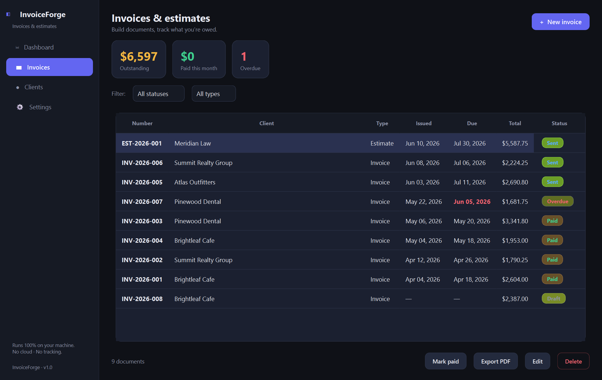
Task: Click the $6,597 Outstanding card
Action: [x=139, y=59]
